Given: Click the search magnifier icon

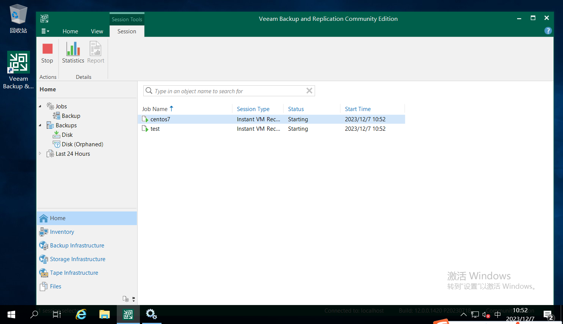Looking at the screenshot, I should [149, 91].
